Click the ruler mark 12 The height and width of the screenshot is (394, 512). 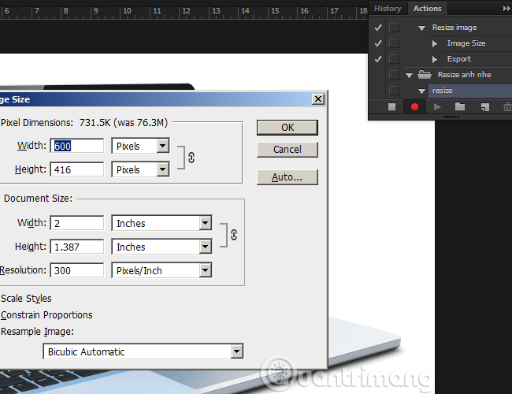(x=186, y=11)
